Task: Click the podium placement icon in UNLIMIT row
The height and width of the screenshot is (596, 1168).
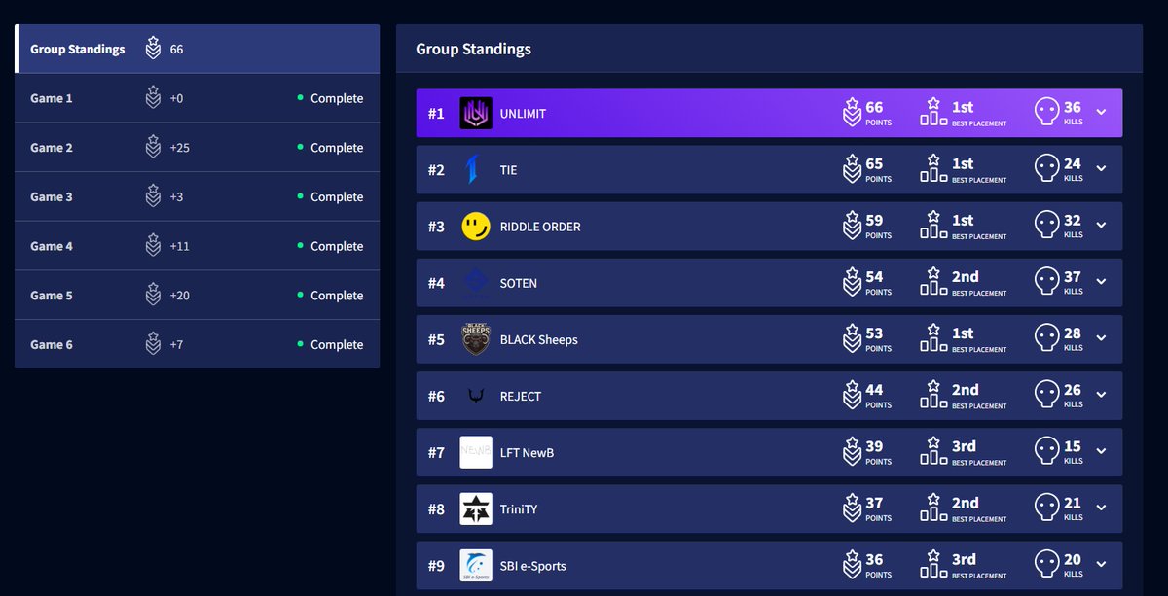Action: 933,113
